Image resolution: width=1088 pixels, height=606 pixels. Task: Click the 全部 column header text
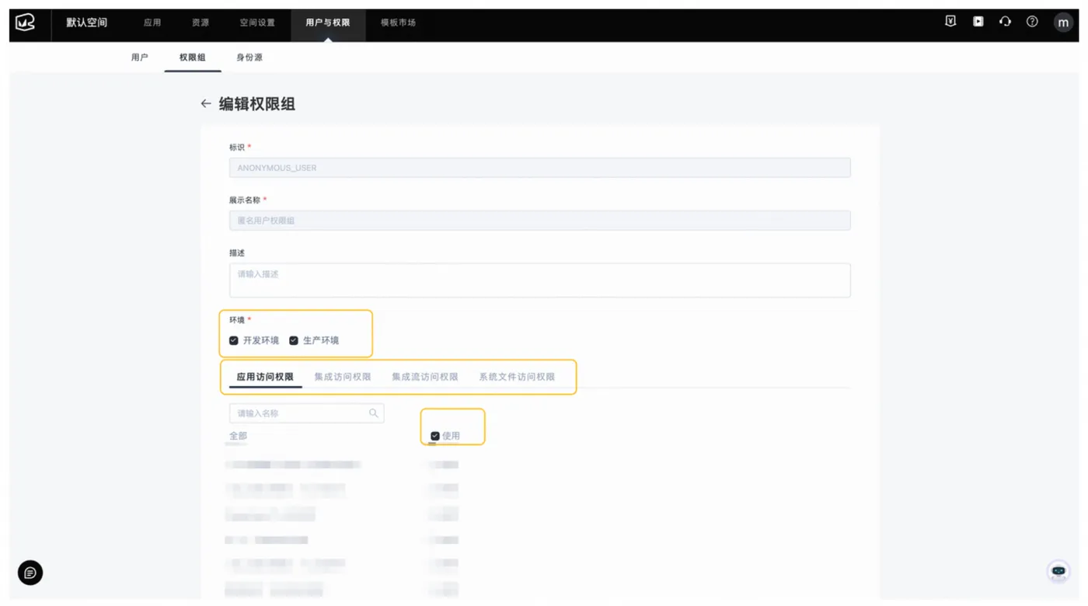(x=238, y=436)
